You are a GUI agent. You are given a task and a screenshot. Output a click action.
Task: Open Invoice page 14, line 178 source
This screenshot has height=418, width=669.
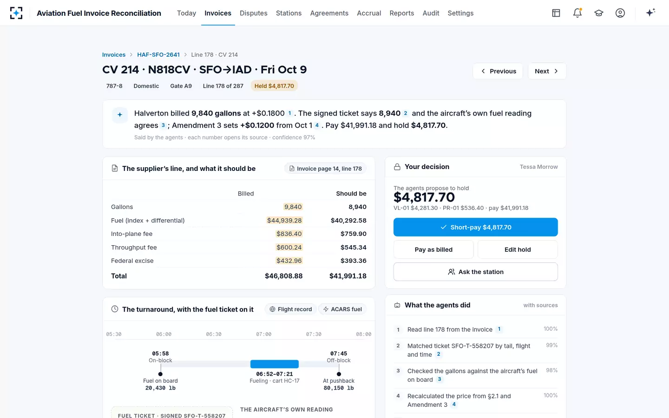click(325, 169)
